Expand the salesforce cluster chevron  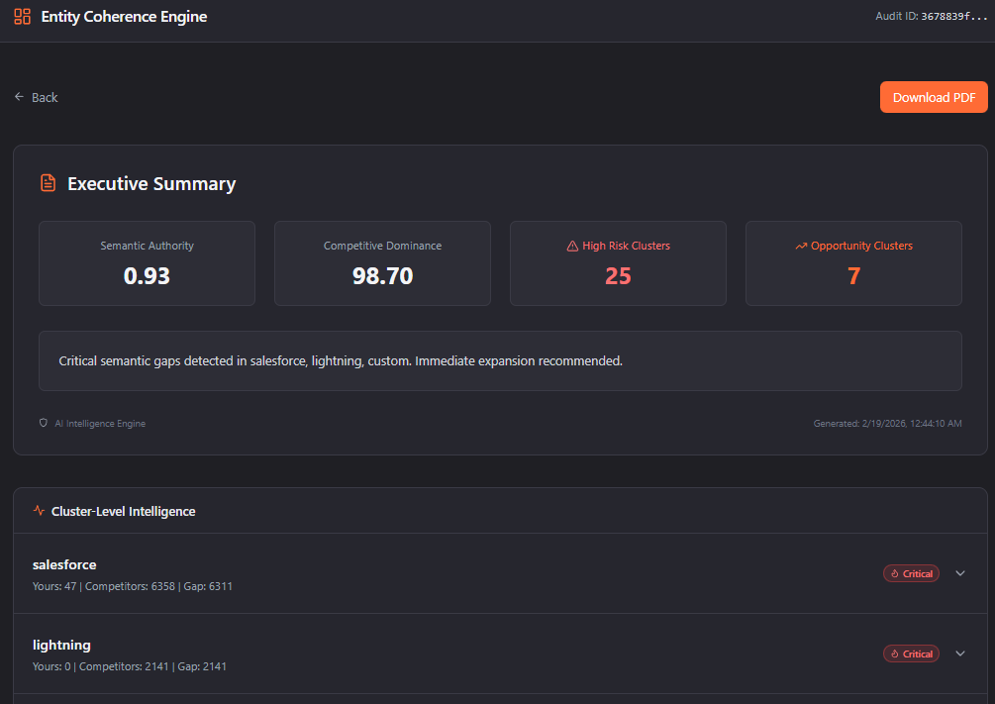[x=959, y=573]
